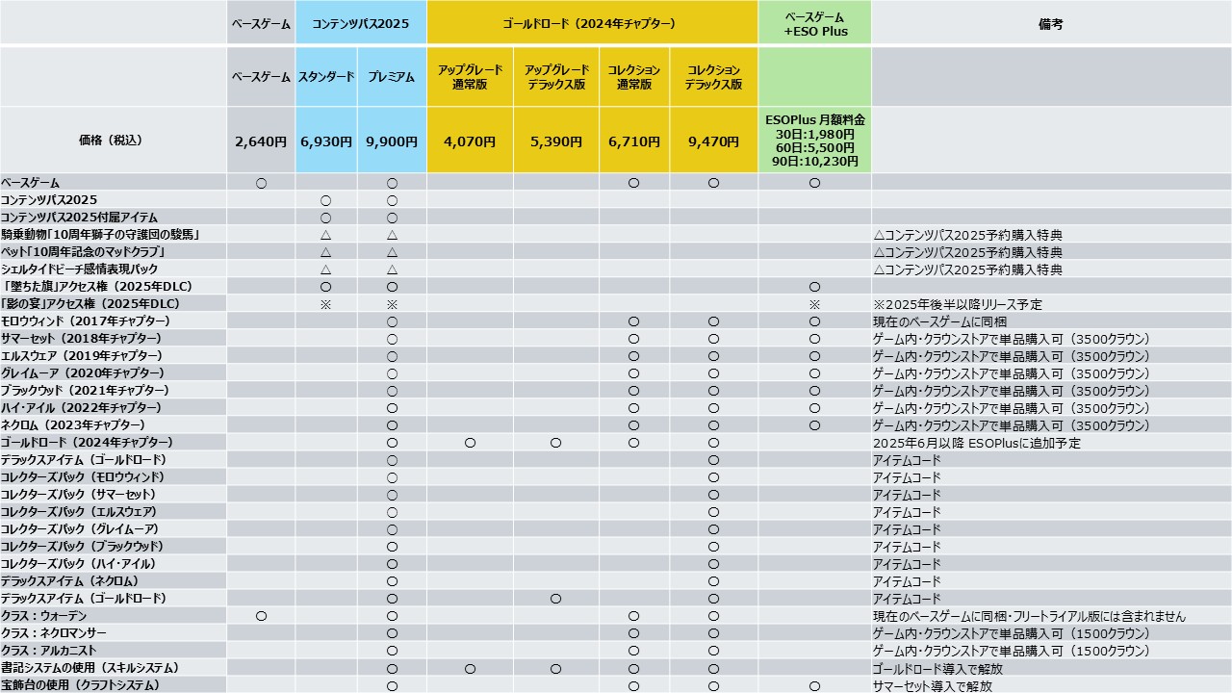The image size is (1232, 693).
Task: Click the プレミアム column sub-header
Action: click(392, 77)
